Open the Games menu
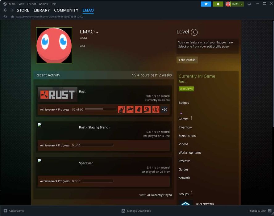Screen dimensions: 274x216 coord(43,4)
